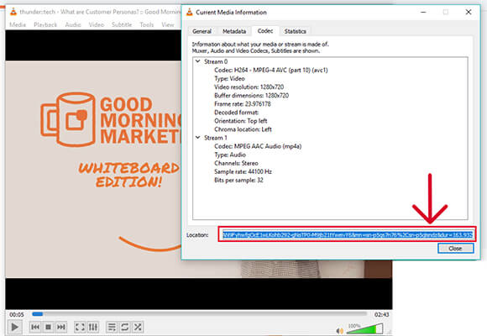
Task: Open the Video menu
Action: (97, 24)
